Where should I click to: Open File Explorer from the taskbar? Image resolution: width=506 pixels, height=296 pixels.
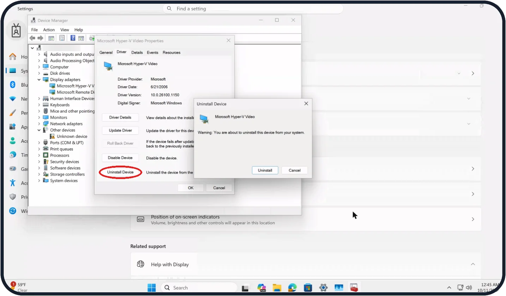click(x=277, y=288)
